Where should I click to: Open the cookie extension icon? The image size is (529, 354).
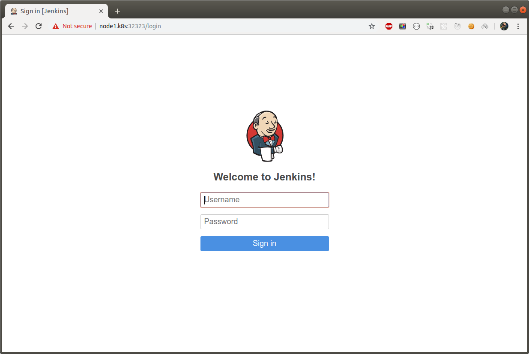coord(471,26)
